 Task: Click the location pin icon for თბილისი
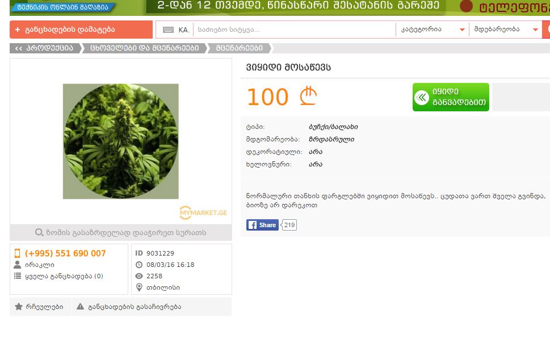point(139,287)
